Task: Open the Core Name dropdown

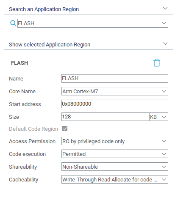Action: [115, 91]
